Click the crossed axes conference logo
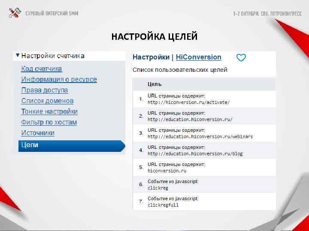This screenshot has width=309, height=231. coord(15,13)
